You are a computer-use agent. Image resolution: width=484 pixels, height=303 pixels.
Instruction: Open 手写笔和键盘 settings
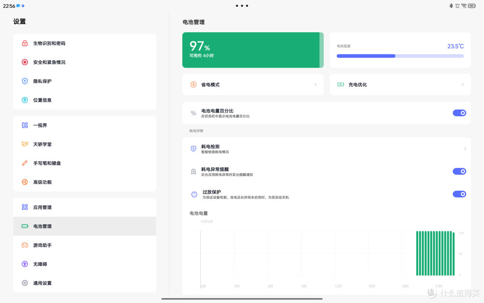[x=85, y=163]
